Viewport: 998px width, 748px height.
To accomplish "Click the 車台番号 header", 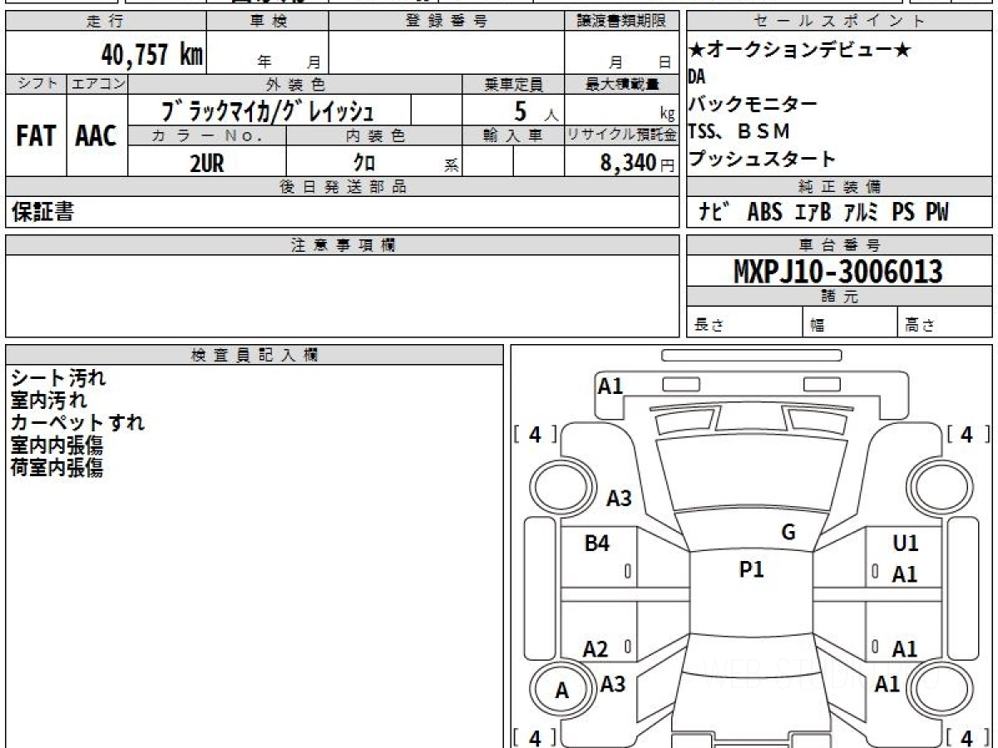I will tap(839, 245).
